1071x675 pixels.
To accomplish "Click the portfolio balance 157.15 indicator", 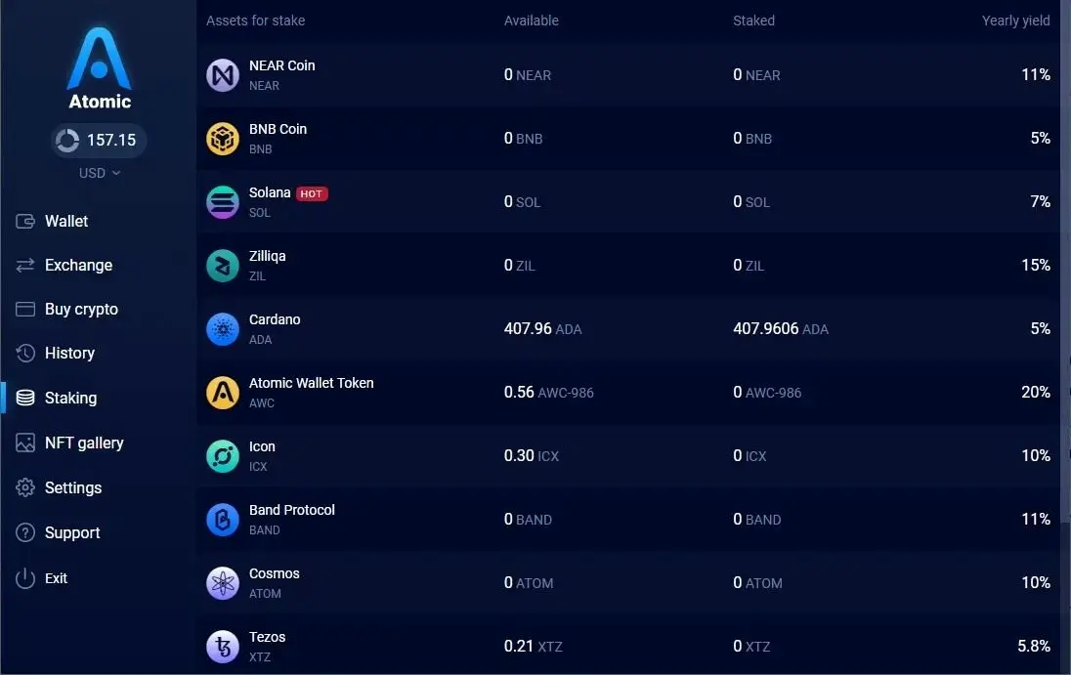I will 99,141.
